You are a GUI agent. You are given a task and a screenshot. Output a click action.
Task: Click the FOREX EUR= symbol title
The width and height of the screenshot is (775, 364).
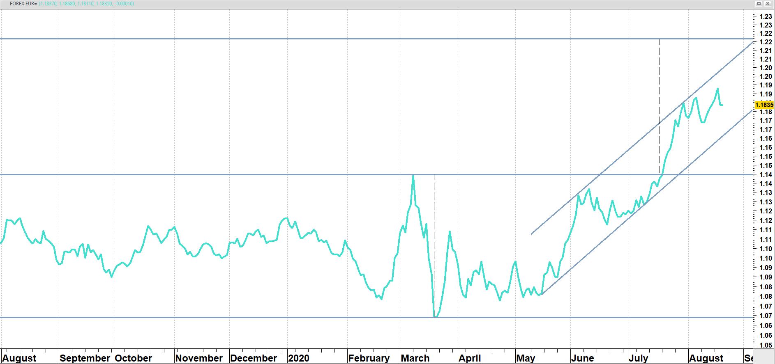tap(23, 4)
